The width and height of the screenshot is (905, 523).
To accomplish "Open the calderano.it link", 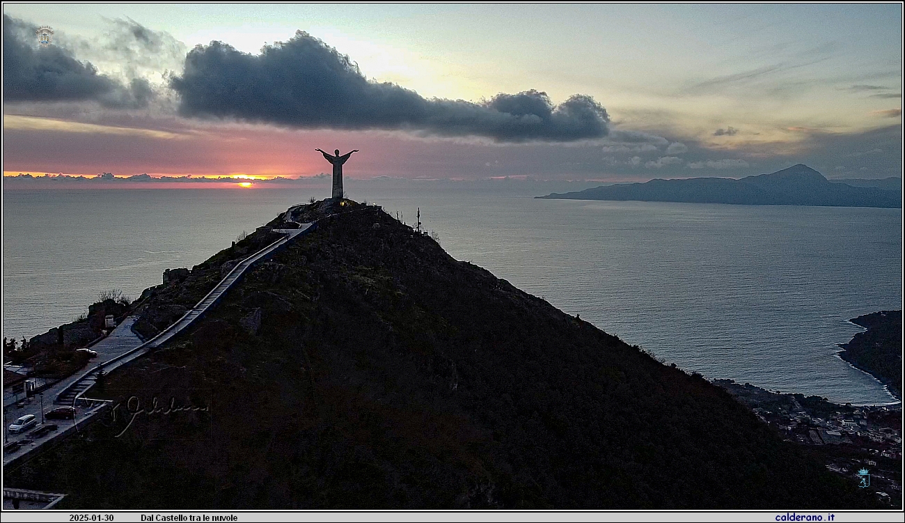I will [x=804, y=517].
